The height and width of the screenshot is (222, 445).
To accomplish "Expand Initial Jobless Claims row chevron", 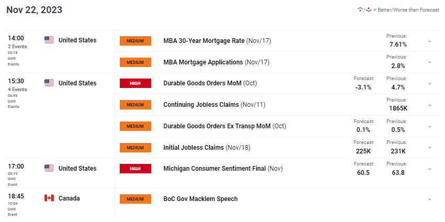I will [430, 148].
